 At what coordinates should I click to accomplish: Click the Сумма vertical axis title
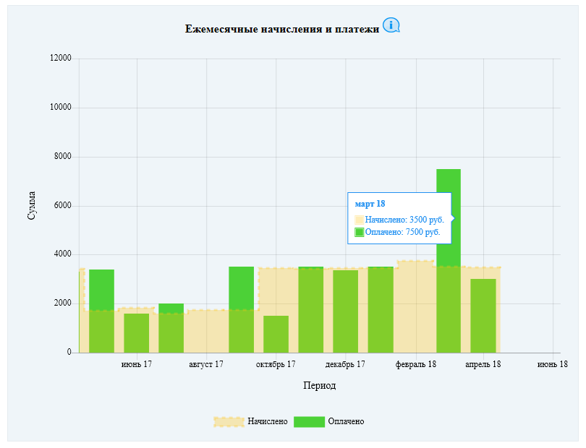31,205
